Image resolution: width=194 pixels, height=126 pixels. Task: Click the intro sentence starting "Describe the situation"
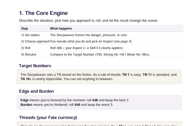88,20
